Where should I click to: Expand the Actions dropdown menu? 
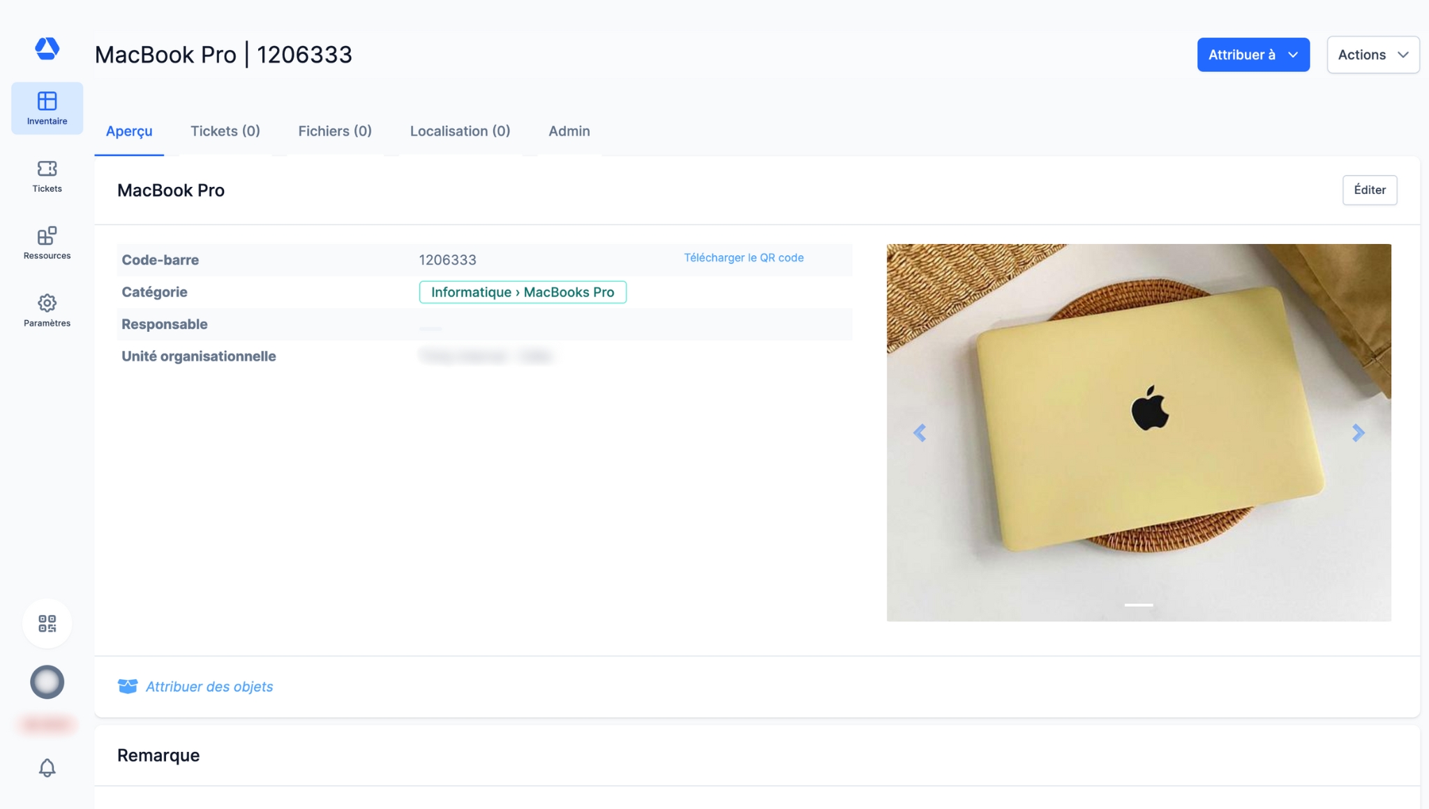[1372, 54]
